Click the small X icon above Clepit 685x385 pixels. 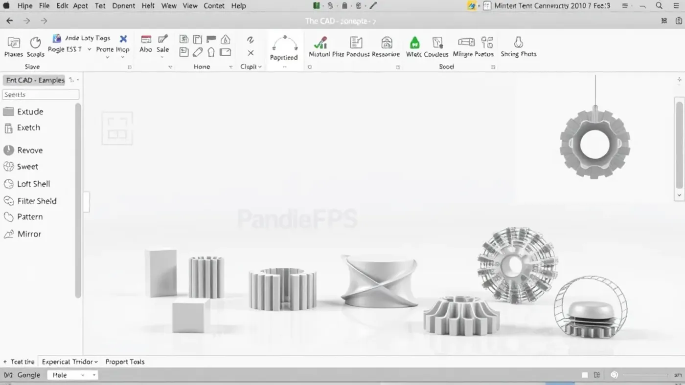click(251, 53)
